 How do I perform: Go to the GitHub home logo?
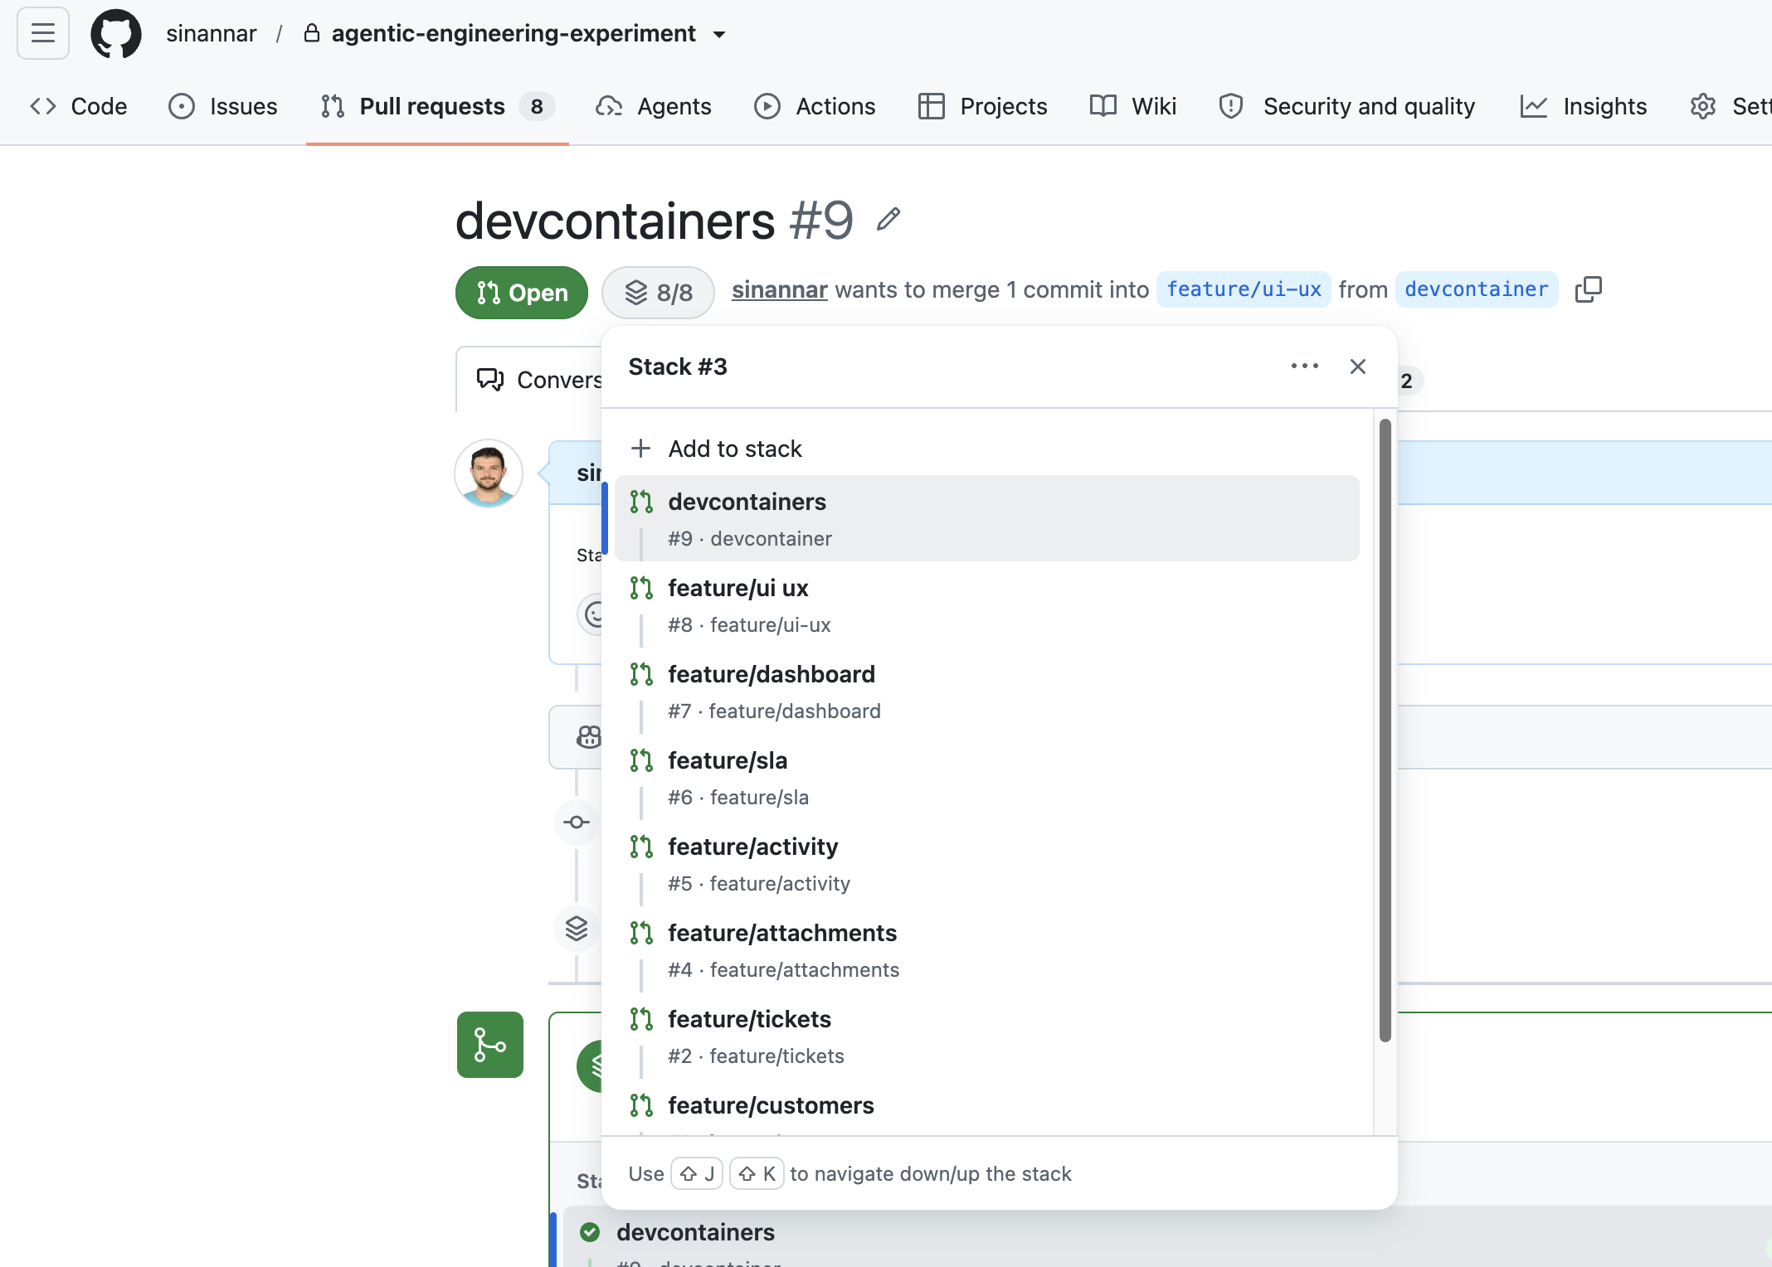click(x=116, y=34)
